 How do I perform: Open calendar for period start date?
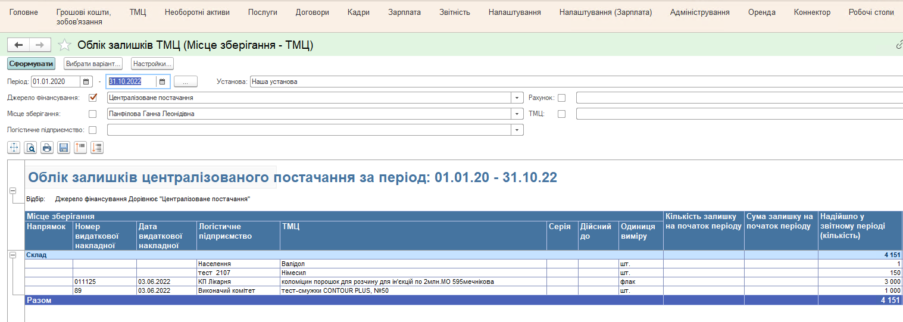click(x=86, y=82)
